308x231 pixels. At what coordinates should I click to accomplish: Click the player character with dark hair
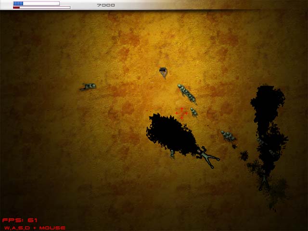tap(164, 73)
